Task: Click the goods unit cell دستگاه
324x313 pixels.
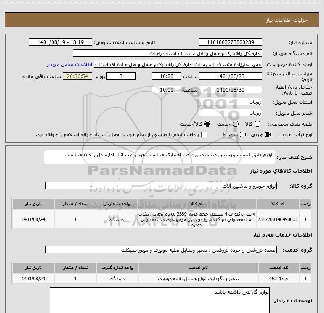Action: pos(117,219)
